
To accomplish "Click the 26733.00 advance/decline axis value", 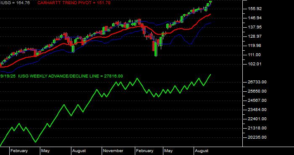I will [x=257, y=82].
